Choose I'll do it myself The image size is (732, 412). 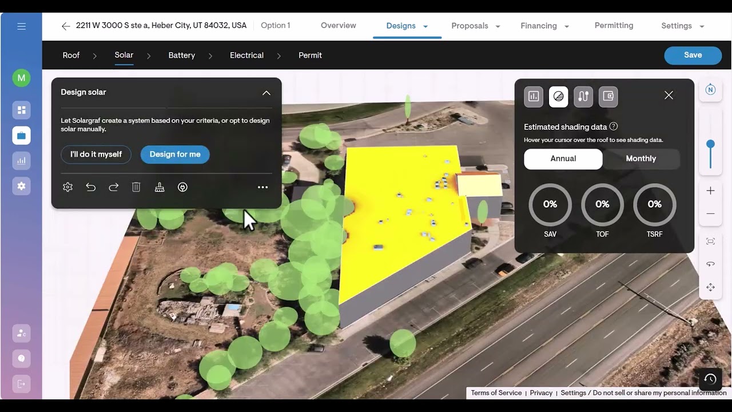[96, 154]
